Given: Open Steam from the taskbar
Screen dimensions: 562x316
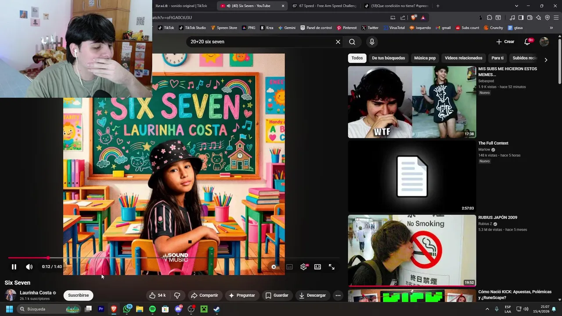Looking at the screenshot, I should pos(216,309).
